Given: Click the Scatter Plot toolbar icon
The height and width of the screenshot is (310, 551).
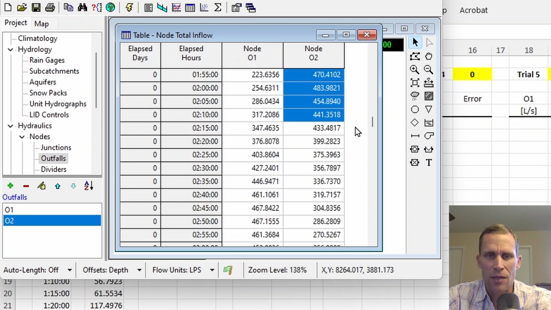Looking at the screenshot, I should pyautogui.click(x=204, y=7).
